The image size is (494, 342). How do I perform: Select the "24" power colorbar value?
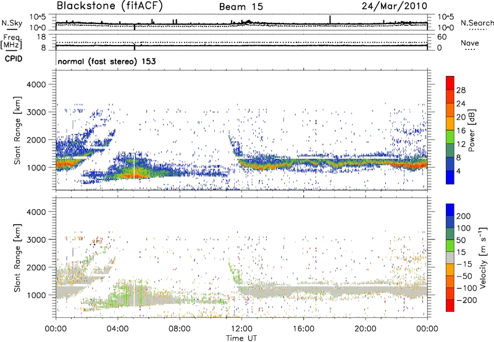coord(461,104)
